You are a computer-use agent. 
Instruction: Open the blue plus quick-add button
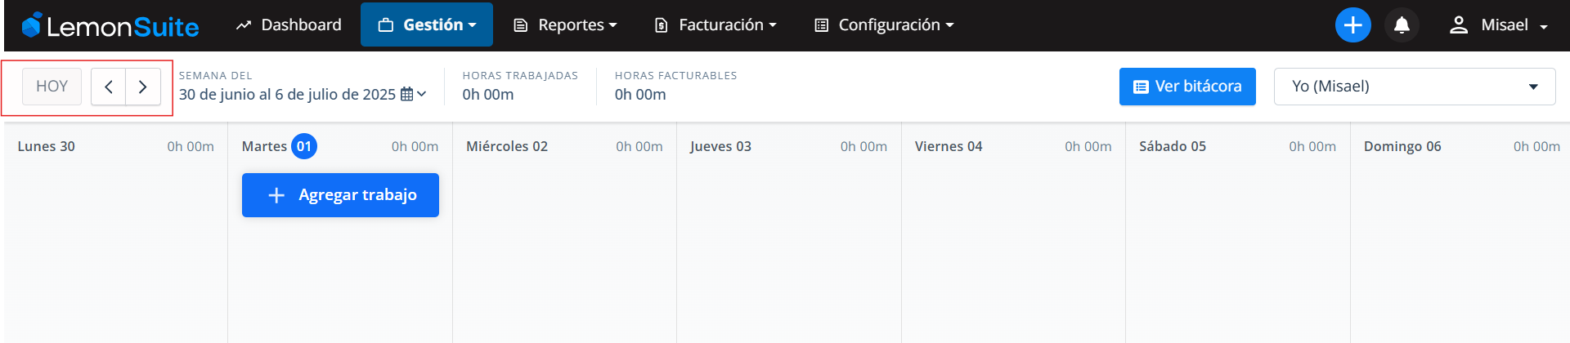click(1352, 25)
